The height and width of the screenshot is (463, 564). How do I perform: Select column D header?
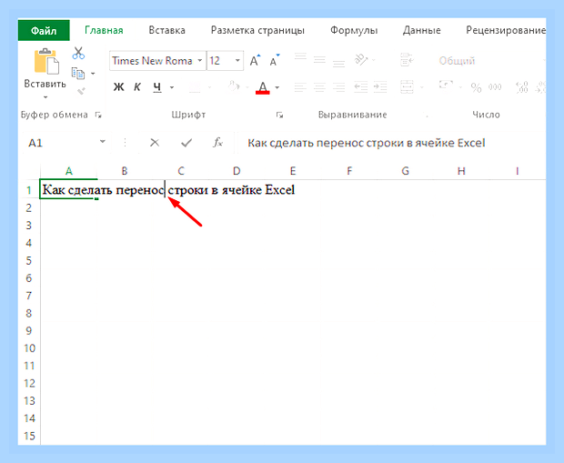[x=237, y=171]
